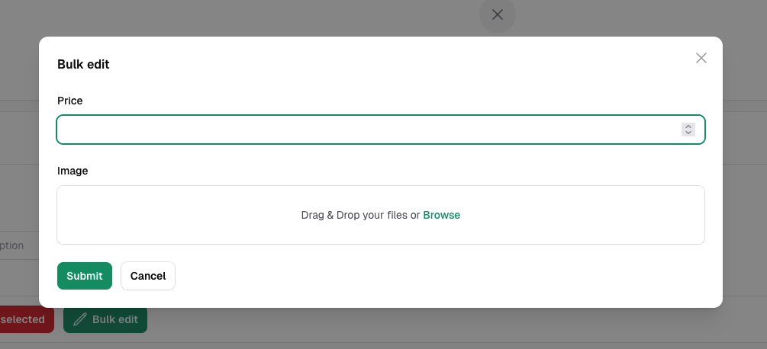This screenshot has width=767, height=349.
Task: Click the partially hidden description field behind dialog
Action: (15, 245)
